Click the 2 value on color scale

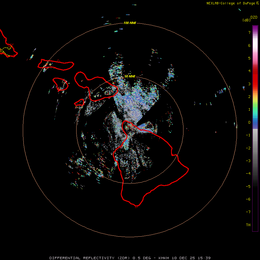pos(249,97)
